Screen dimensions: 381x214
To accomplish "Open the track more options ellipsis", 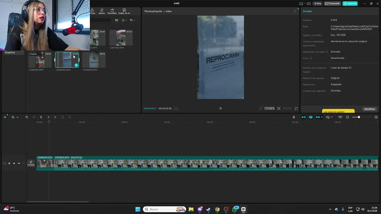I will coord(24,163).
